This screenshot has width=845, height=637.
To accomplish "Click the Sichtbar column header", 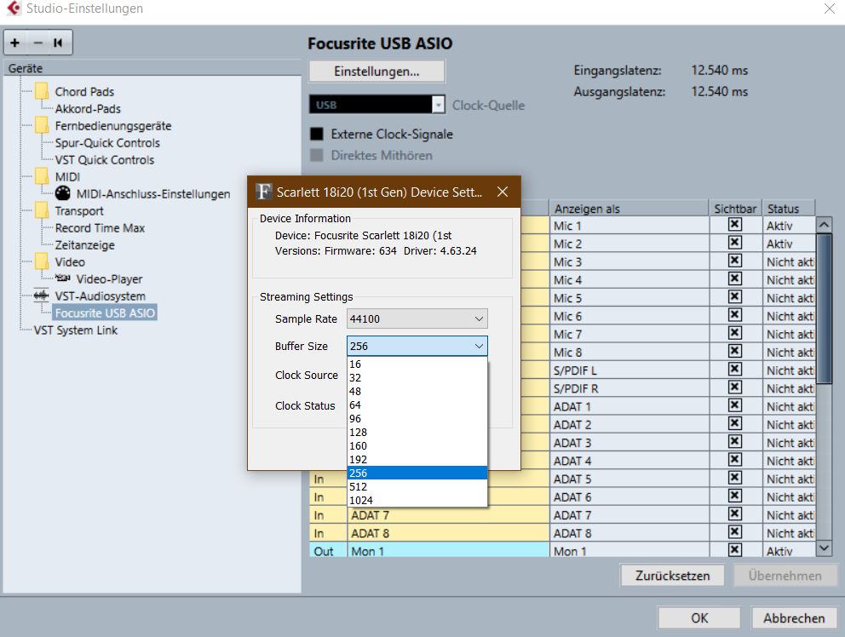I will [735, 209].
